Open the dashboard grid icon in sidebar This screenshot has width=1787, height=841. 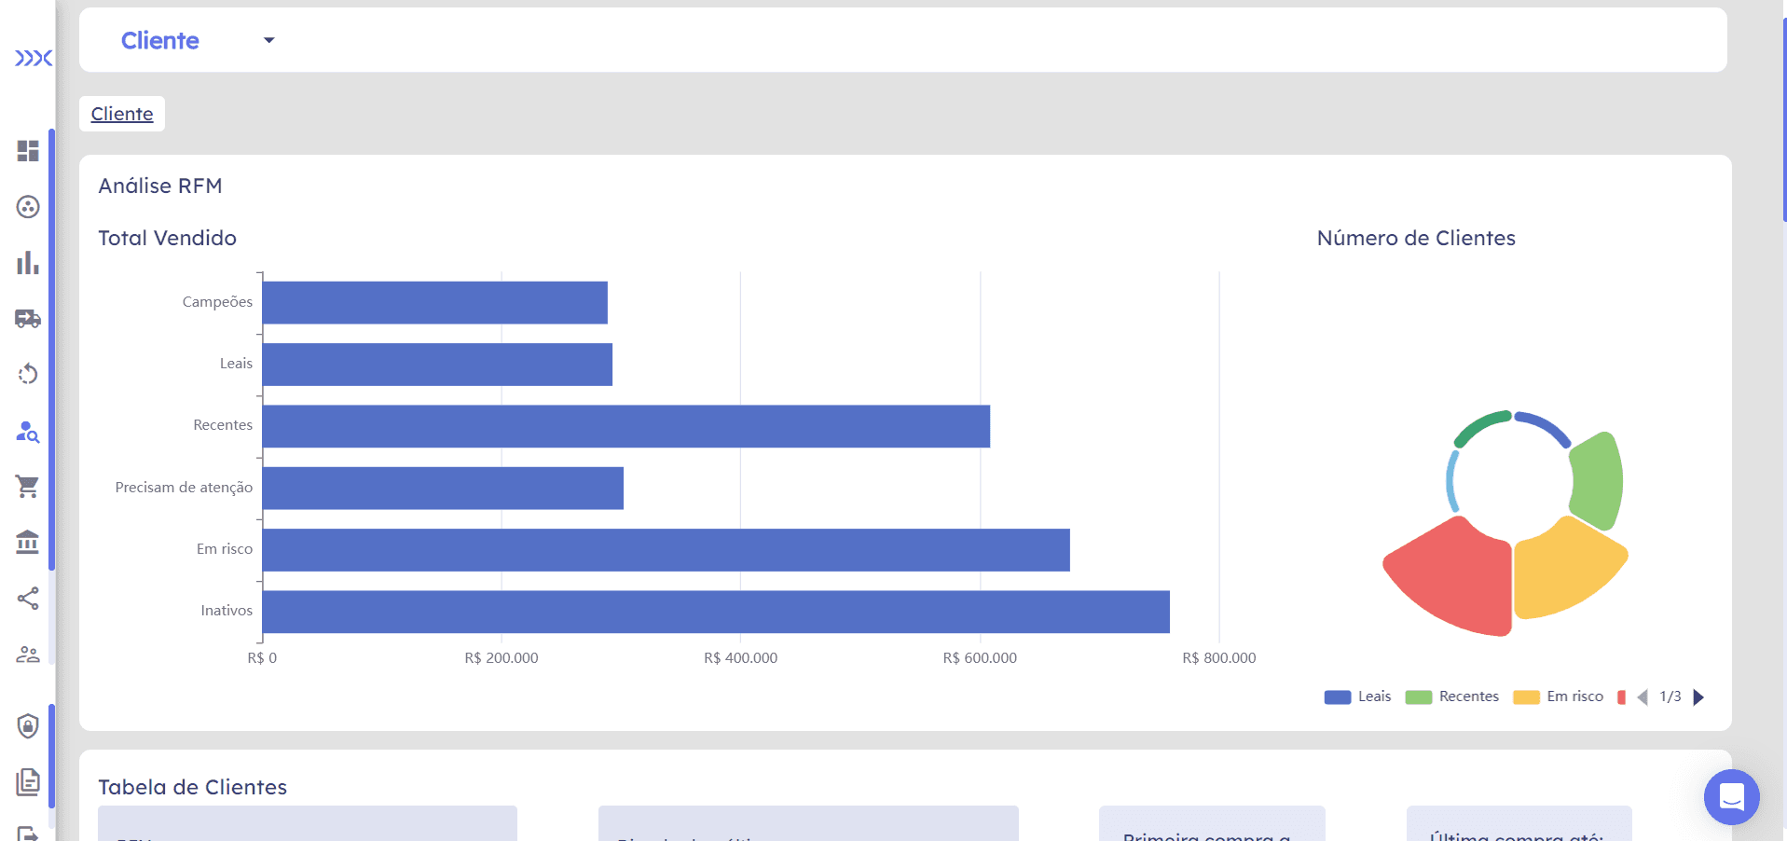click(28, 151)
